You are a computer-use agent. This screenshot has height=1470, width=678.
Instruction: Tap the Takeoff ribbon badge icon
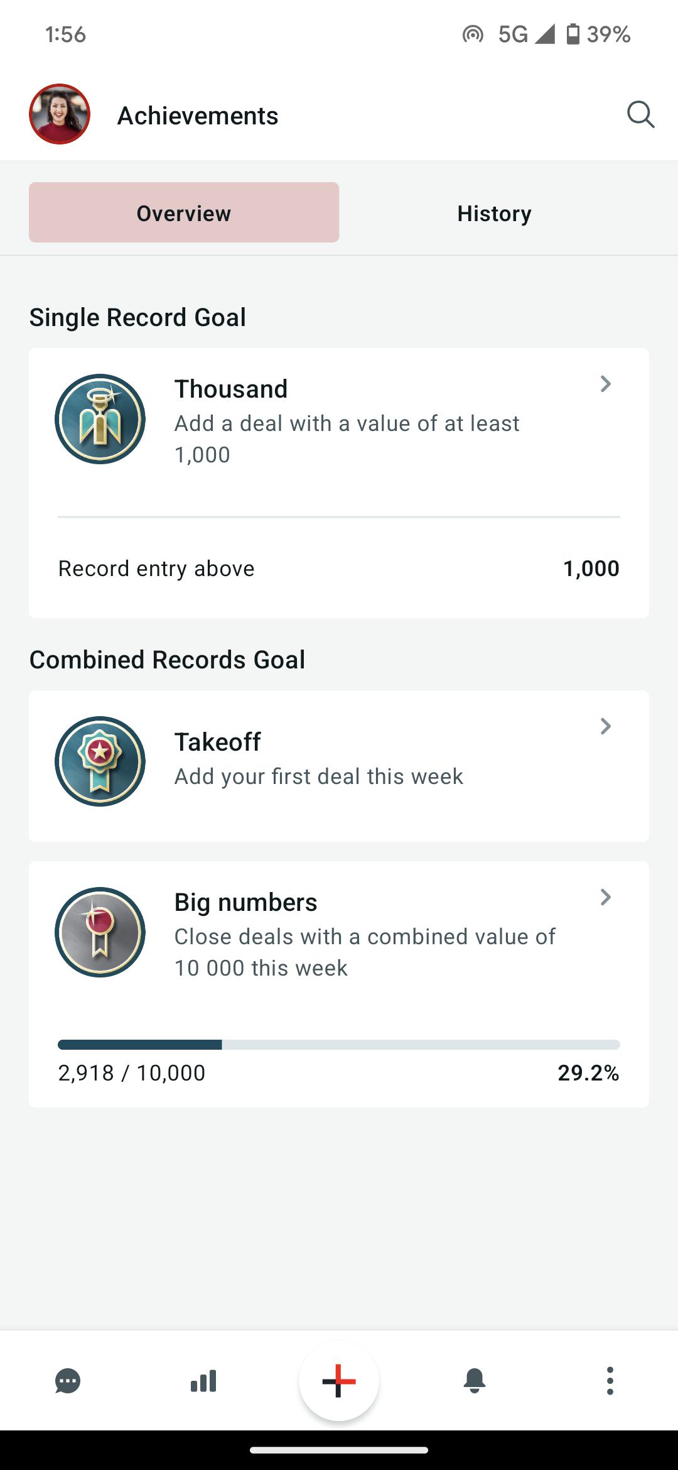click(x=100, y=761)
